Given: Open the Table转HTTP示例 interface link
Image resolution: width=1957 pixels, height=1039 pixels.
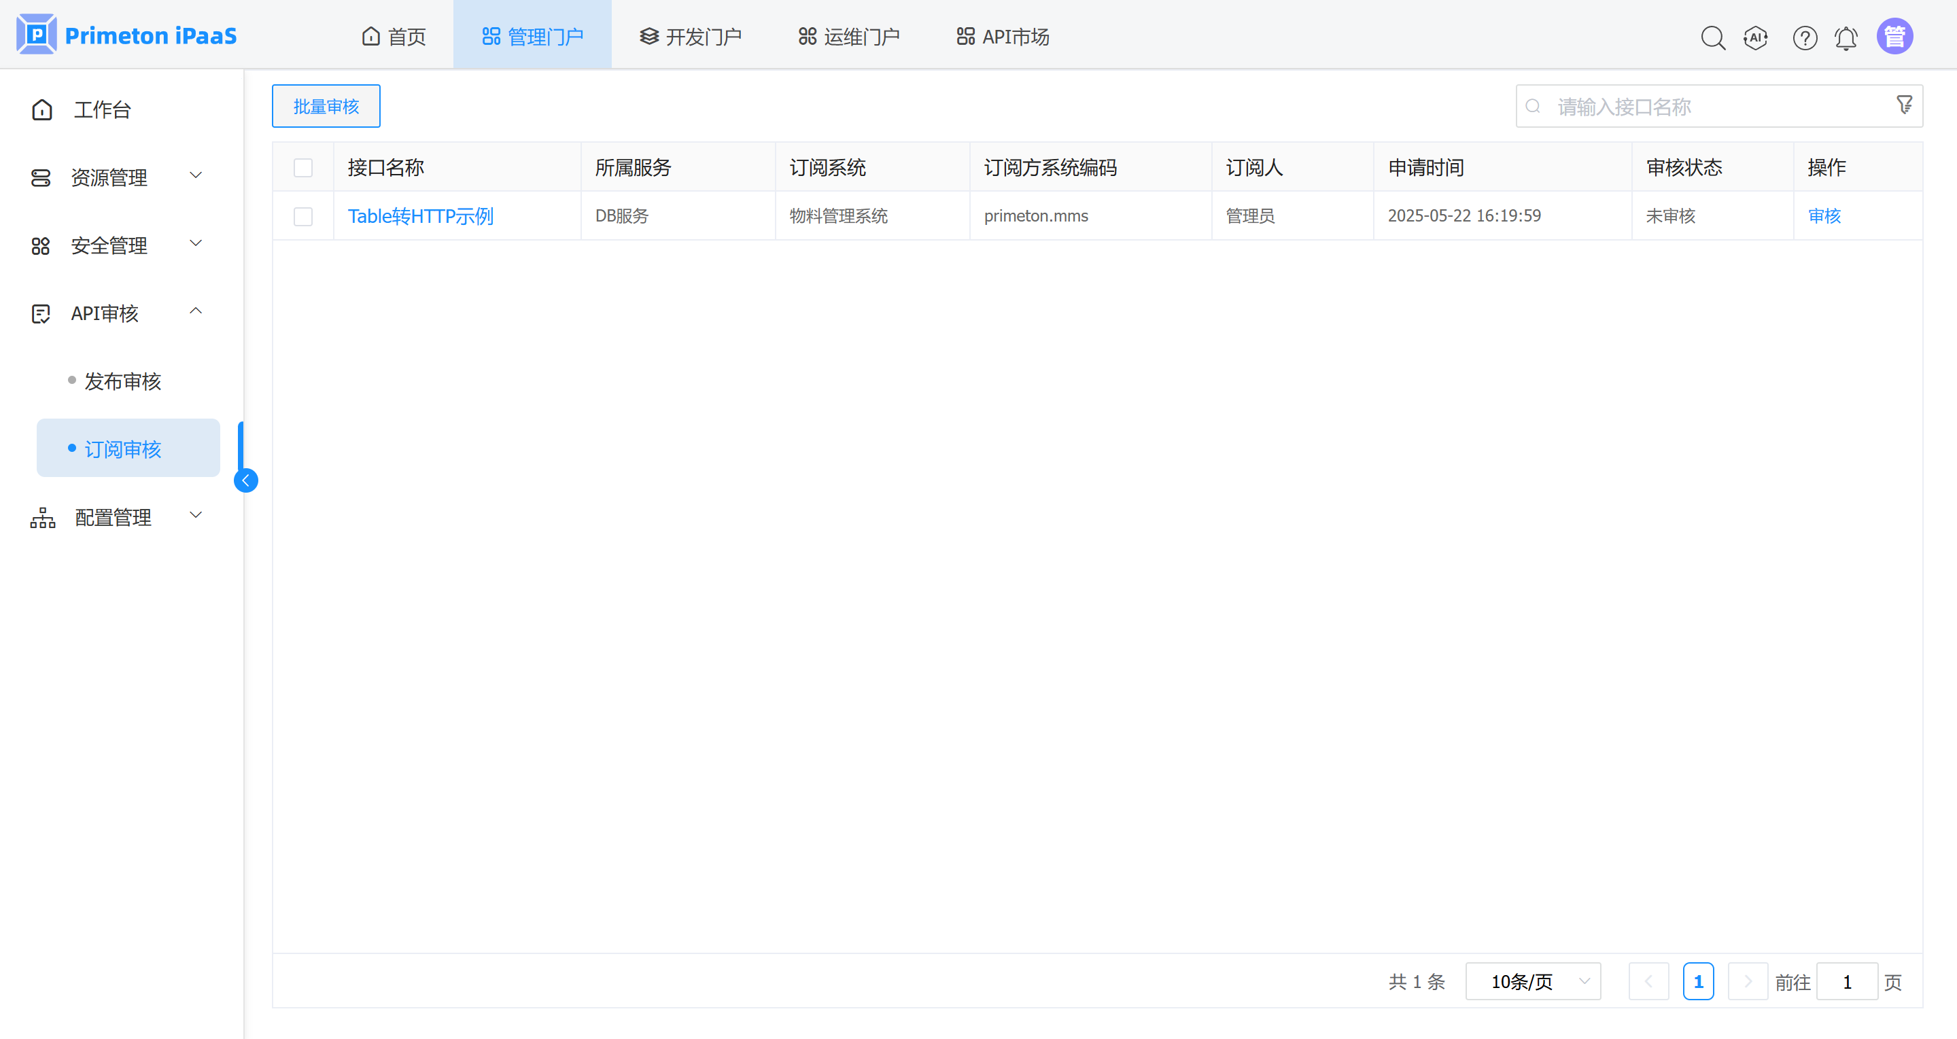Looking at the screenshot, I should click(420, 217).
